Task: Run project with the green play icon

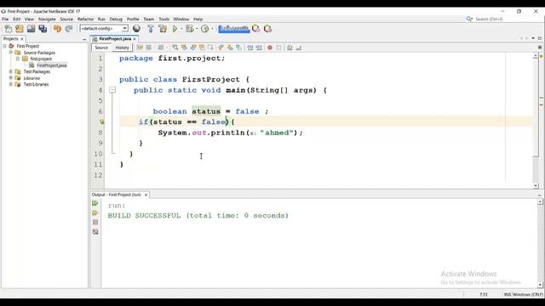Action: [x=175, y=29]
